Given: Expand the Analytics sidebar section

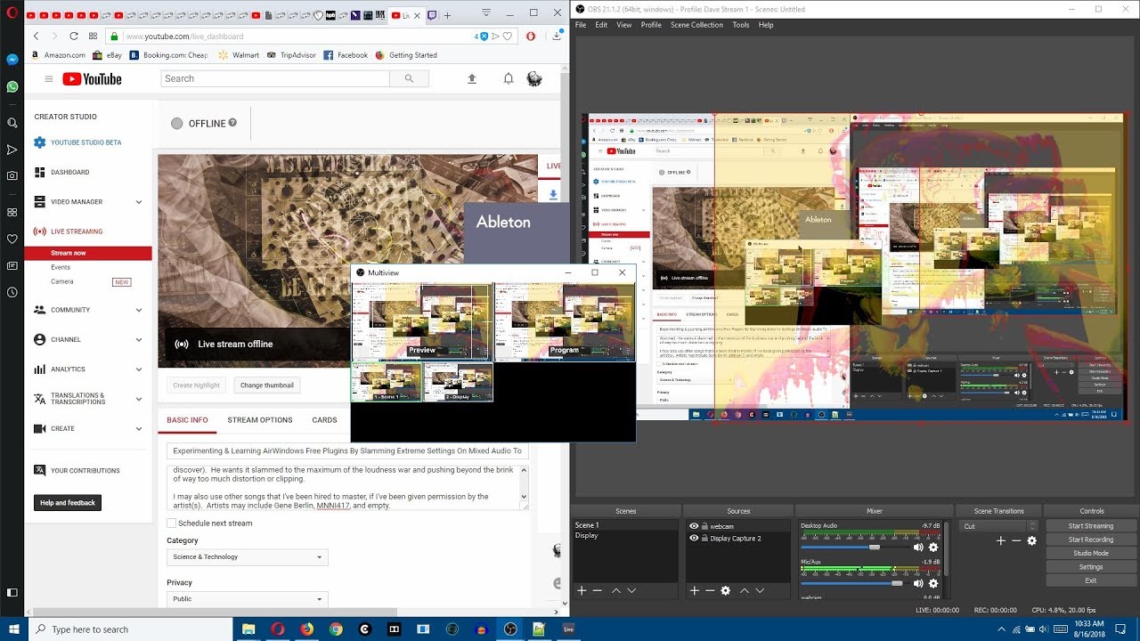Looking at the screenshot, I should (139, 369).
